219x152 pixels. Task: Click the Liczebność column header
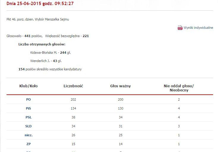pyautogui.click(x=73, y=86)
